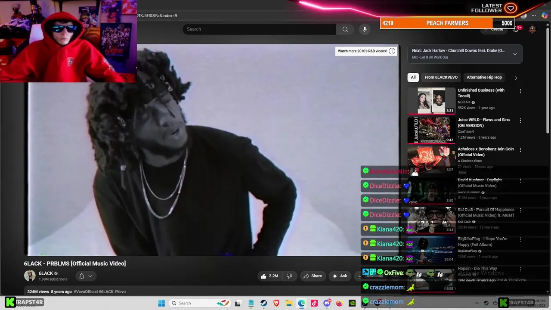This screenshot has height=310, width=551.
Task: Open Juice WRLD Flaws and Sins thumbnail
Action: click(x=431, y=130)
